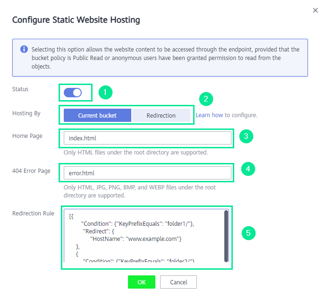The image size is (323, 299).
Task: Click the Redirection Rule scrollbar
Action: pyautogui.click(x=226, y=236)
